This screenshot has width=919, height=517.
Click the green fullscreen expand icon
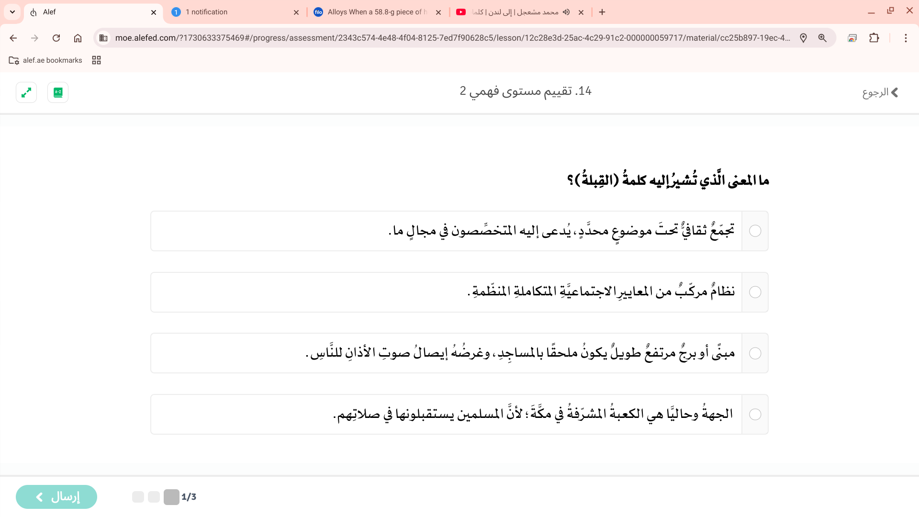[26, 92]
